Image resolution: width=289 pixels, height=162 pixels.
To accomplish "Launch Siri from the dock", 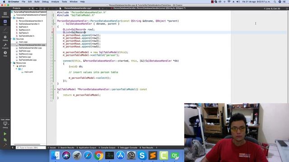I will click(66, 156).
